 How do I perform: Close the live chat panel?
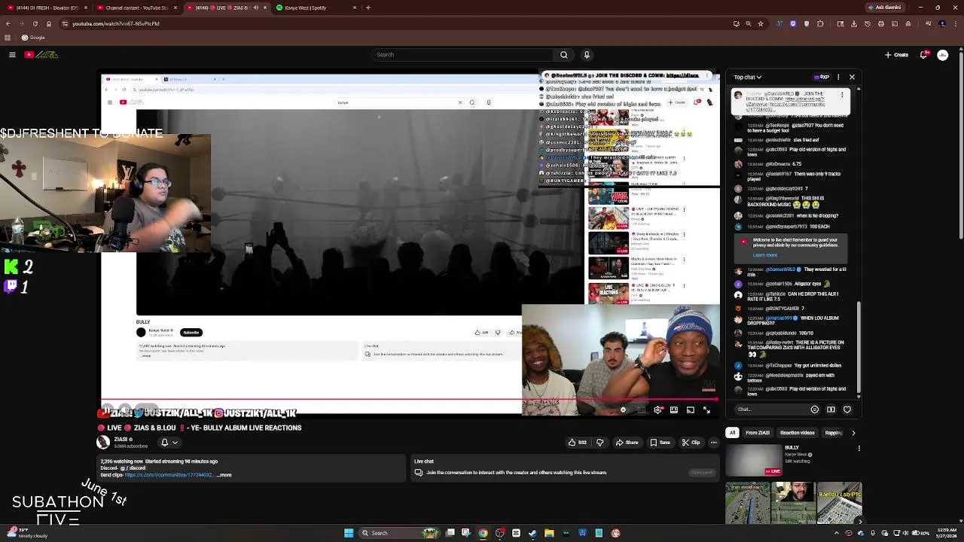[852, 77]
